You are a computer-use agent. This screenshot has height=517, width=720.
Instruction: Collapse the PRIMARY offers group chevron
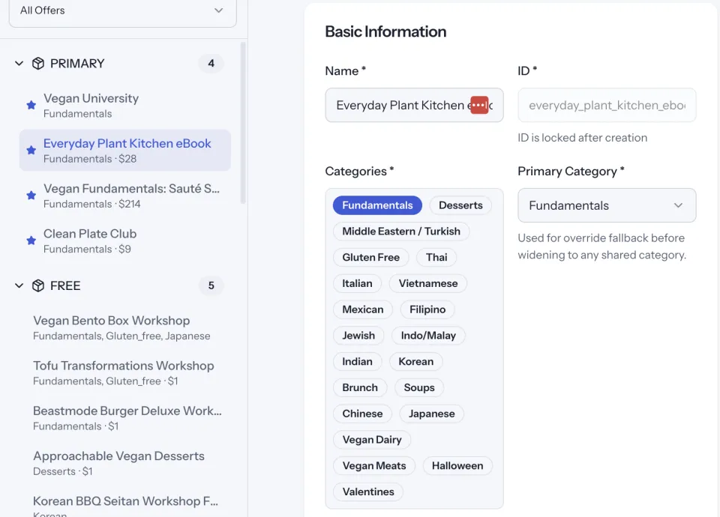coord(19,63)
